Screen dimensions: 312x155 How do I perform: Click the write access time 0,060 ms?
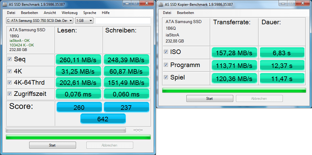pyautogui.click(x=127, y=94)
